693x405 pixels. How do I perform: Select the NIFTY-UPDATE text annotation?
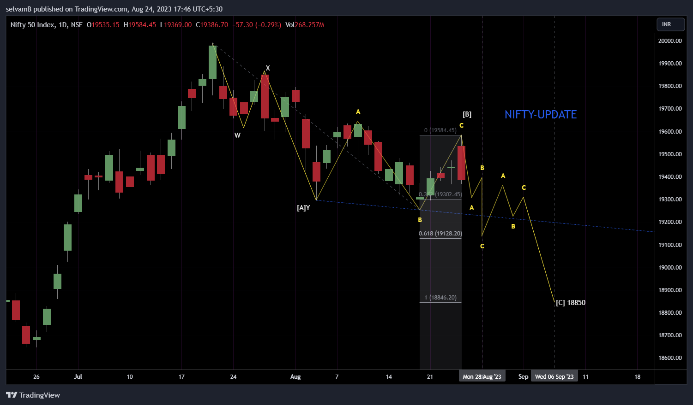point(541,115)
